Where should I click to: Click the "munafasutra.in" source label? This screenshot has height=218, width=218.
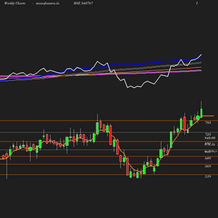[48, 3]
